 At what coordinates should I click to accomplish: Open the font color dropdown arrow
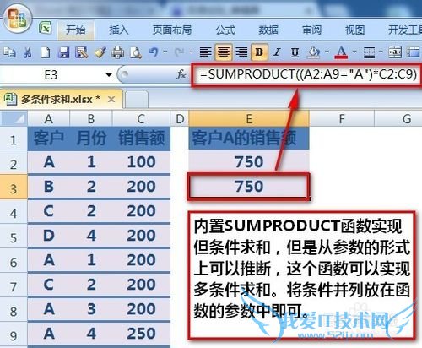pyautogui.click(x=354, y=52)
